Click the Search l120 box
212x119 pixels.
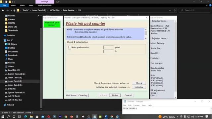coord(195,10)
